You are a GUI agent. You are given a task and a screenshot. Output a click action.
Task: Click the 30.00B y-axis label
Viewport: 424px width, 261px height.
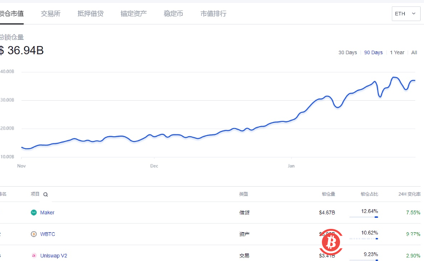pyautogui.click(x=7, y=100)
